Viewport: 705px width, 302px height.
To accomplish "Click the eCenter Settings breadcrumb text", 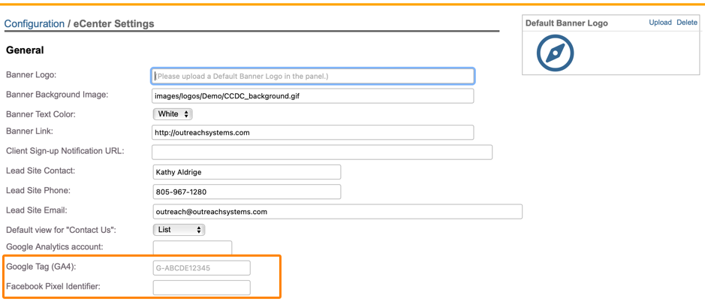I will pyautogui.click(x=113, y=24).
